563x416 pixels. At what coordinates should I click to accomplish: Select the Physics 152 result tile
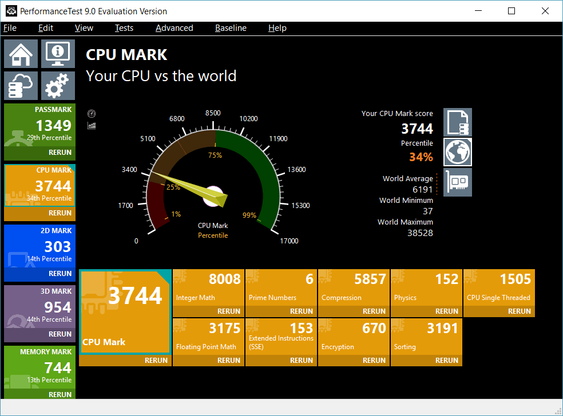click(426, 287)
